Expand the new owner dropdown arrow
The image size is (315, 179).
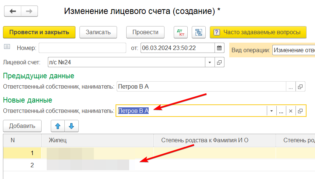(x=272, y=111)
